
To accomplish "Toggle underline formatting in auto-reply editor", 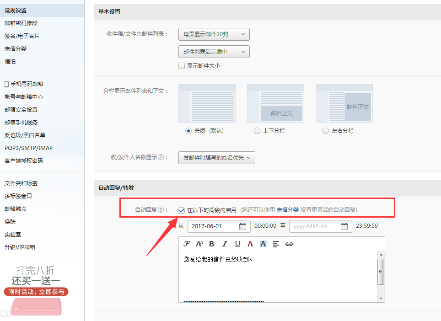I will click(x=238, y=244).
